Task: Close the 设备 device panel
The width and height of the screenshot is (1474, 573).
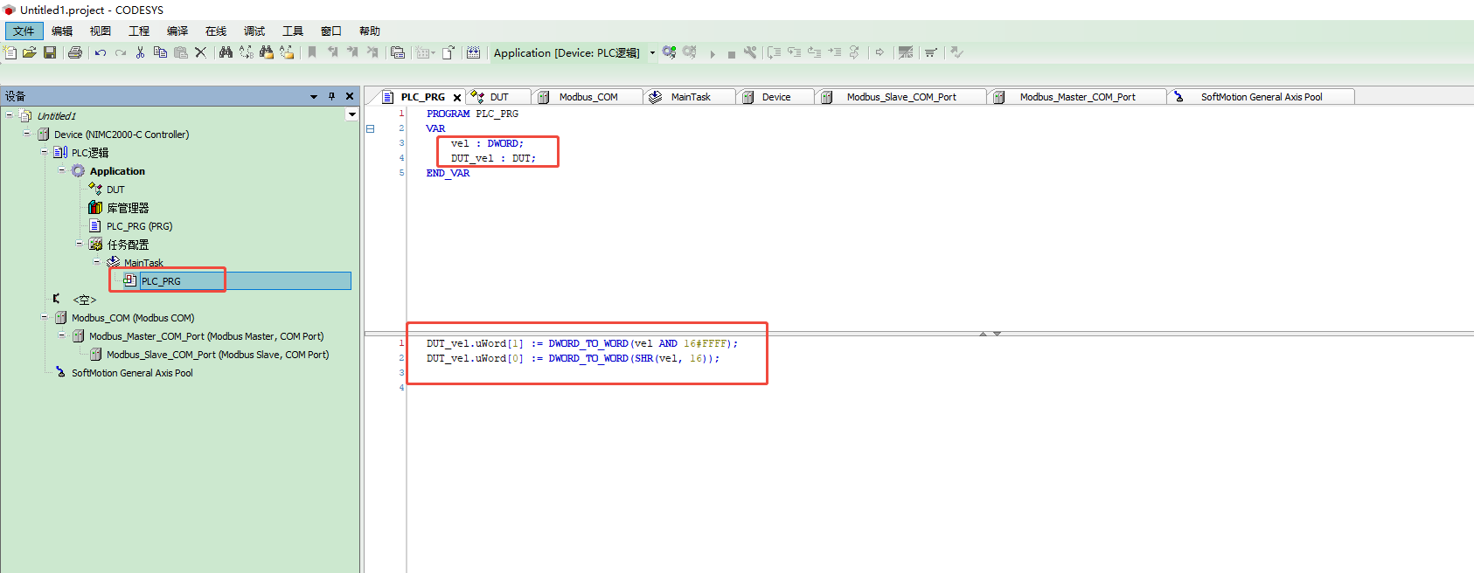Action: point(350,96)
